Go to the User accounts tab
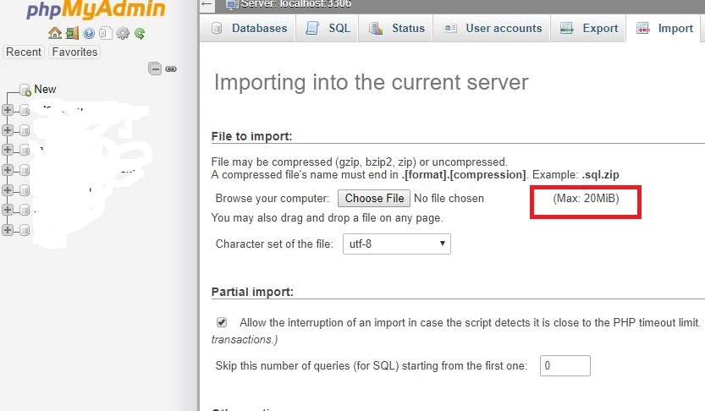This screenshot has width=705, height=411. click(x=493, y=28)
